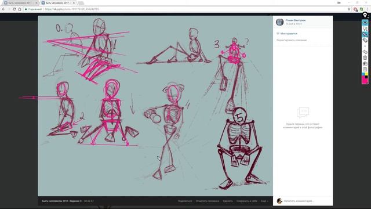
Task: Click 'Сохранить к себе' under the photo
Action: point(247,201)
